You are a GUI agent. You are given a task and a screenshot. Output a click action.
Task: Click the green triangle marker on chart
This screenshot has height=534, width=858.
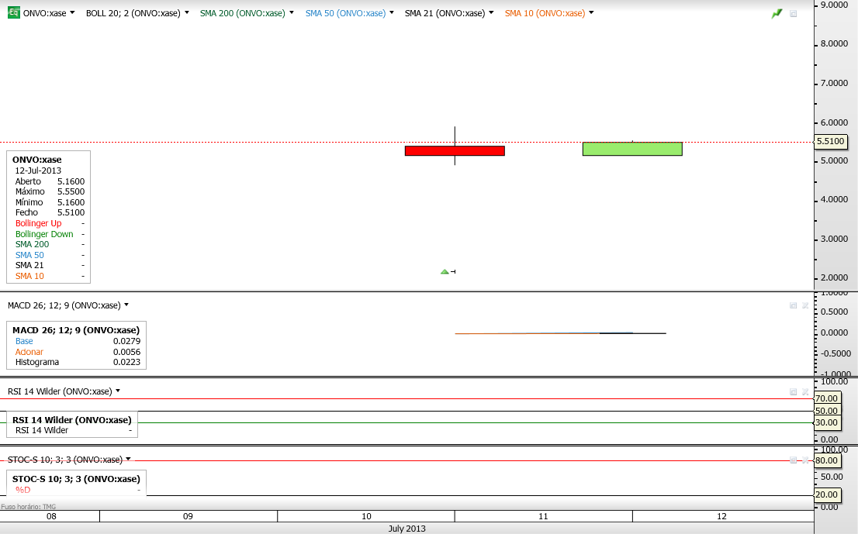(x=445, y=271)
